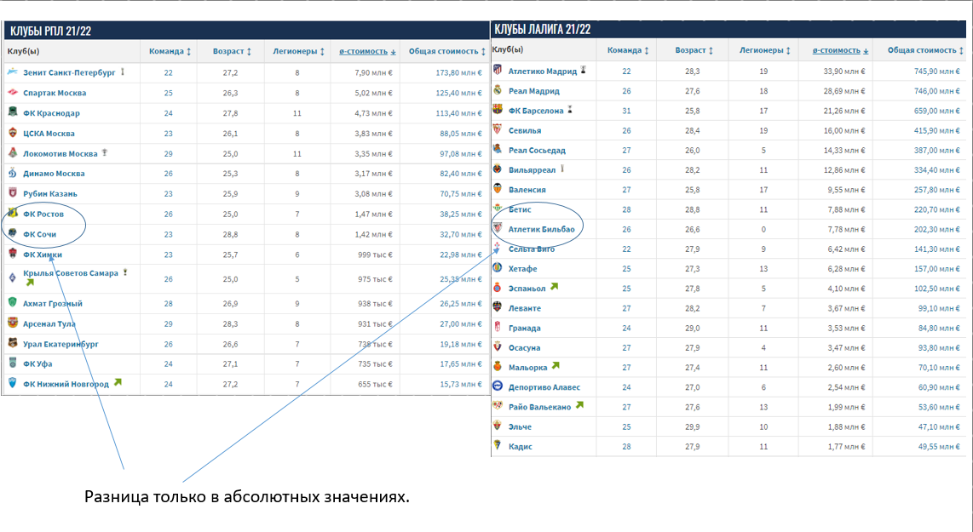Click the Nizhny Novgorod club crest
973x532 pixels.
[x=13, y=383]
